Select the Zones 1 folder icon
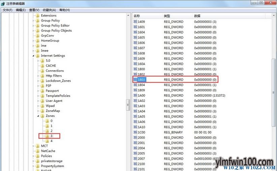277x171 pixels. click(47, 126)
